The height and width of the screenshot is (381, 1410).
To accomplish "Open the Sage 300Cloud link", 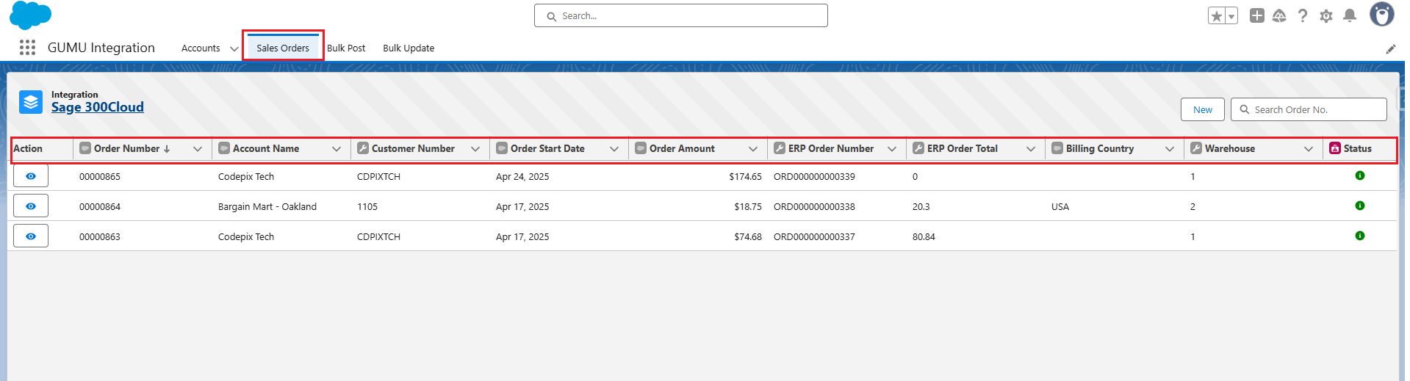I will tap(98, 107).
